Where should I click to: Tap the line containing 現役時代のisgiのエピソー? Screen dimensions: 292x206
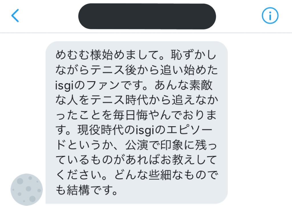coord(134,130)
